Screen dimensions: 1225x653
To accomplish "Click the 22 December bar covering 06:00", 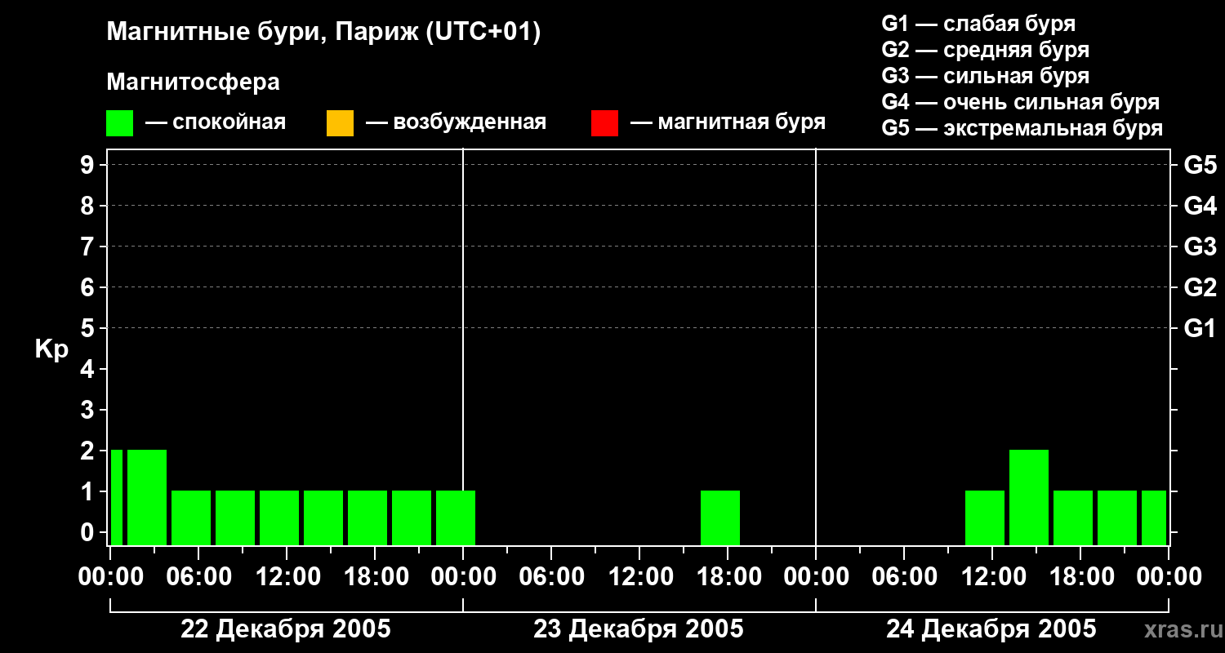I will 191,518.
